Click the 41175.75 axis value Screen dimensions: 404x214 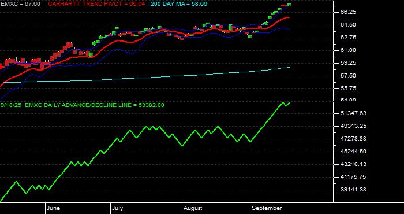tap(353, 177)
